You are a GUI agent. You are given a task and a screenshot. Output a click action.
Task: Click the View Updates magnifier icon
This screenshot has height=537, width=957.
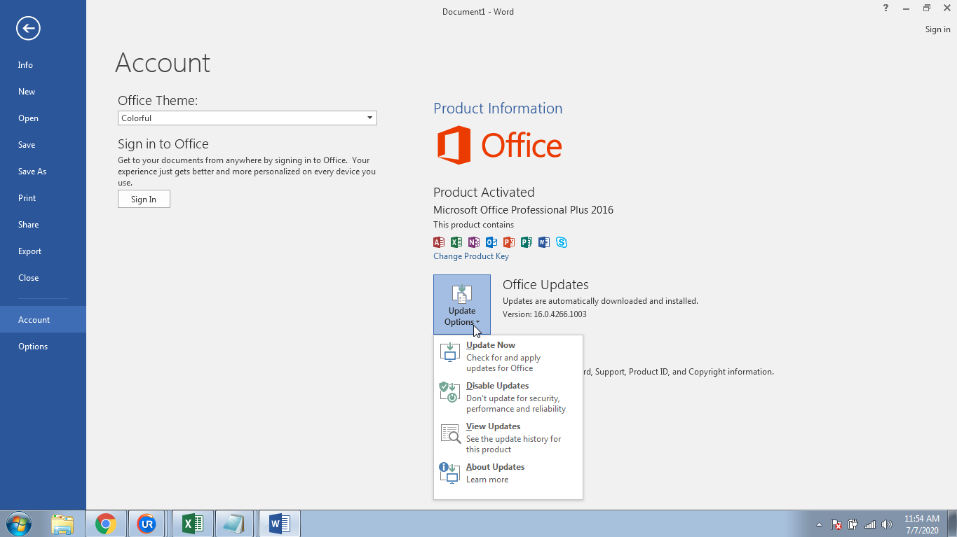click(449, 433)
